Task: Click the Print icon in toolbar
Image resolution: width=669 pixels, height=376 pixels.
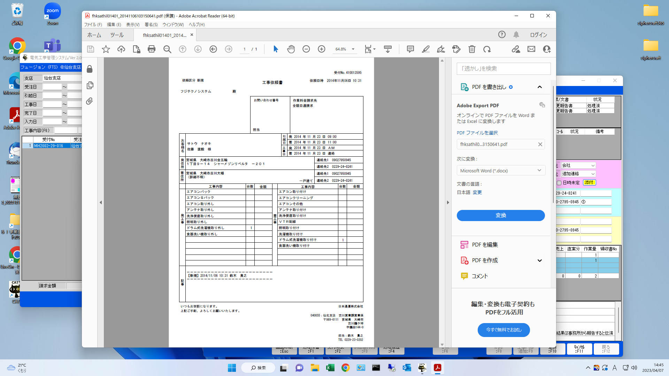Action: 152,49
